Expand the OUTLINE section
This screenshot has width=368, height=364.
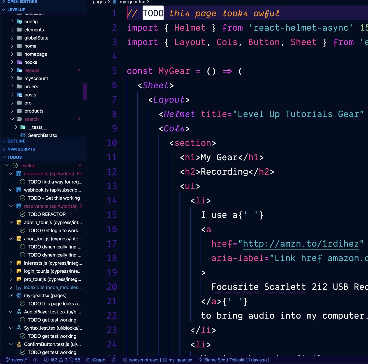[4, 141]
